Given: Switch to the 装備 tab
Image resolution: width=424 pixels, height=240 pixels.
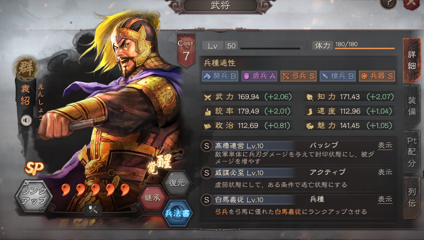Looking at the screenshot, I should pyautogui.click(x=412, y=106).
